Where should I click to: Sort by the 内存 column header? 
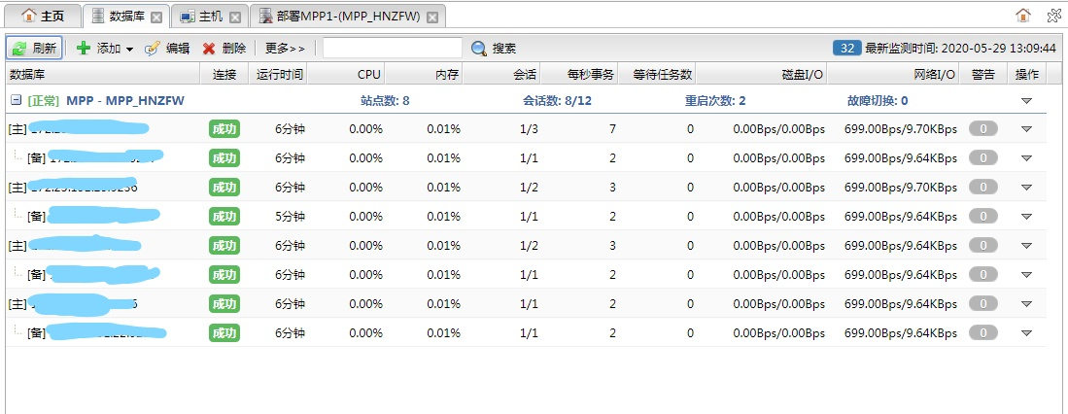pos(424,74)
